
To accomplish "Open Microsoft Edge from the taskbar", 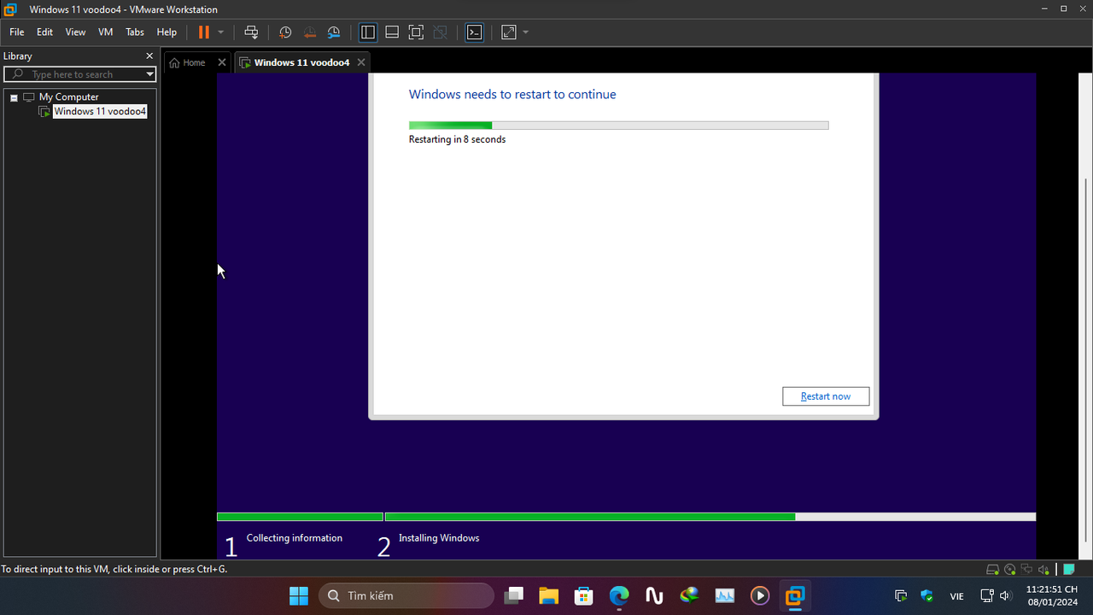I will point(619,595).
